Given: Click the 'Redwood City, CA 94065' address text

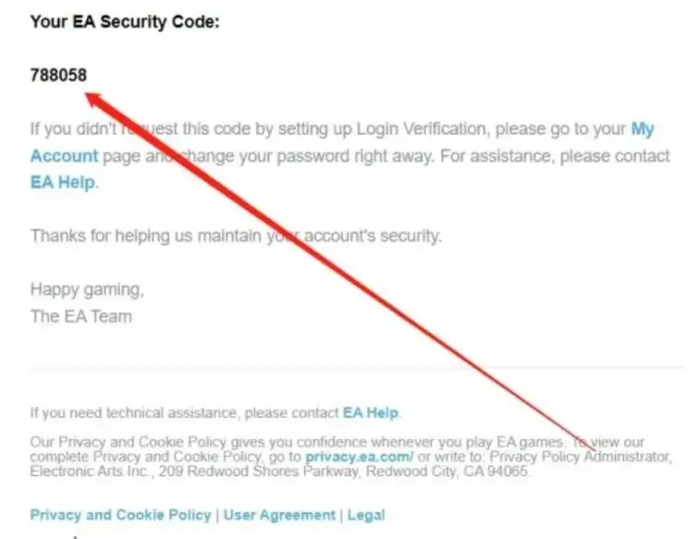Looking at the screenshot, I should pyautogui.click(x=447, y=471).
